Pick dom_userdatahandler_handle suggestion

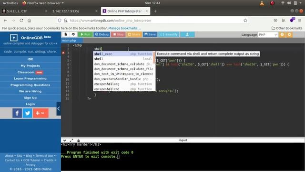[x=123, y=79]
